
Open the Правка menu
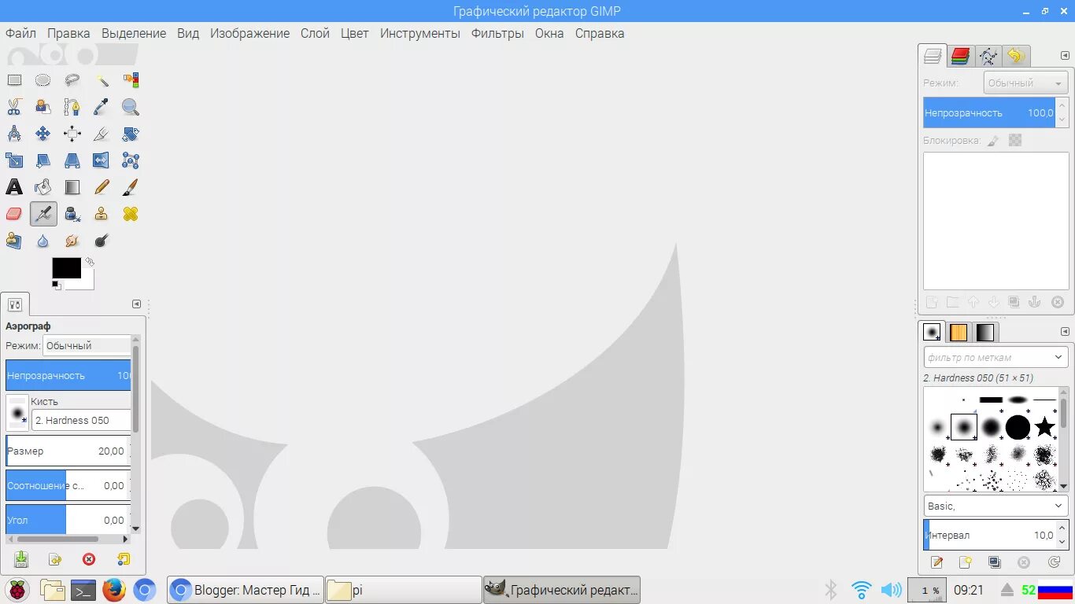point(68,33)
